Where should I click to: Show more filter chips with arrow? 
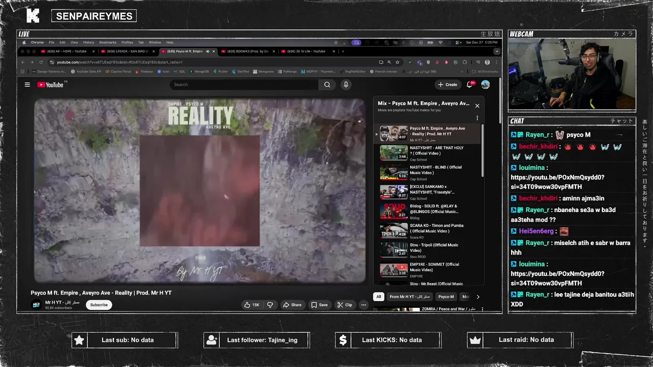[x=478, y=297]
